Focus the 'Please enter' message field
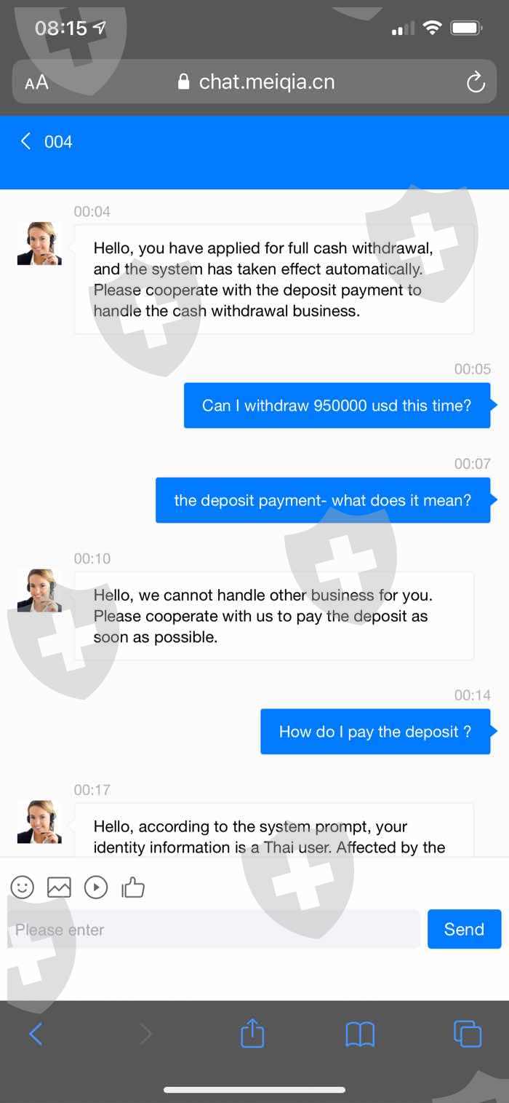 (214, 929)
